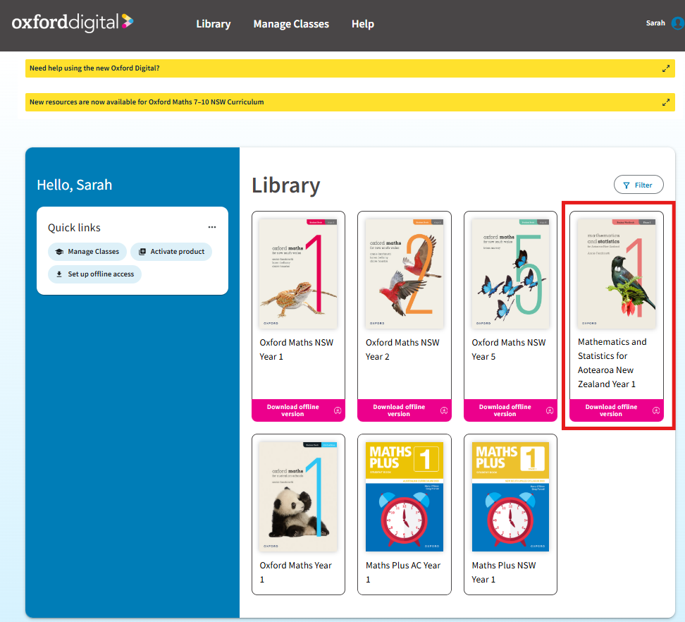Click the Manage Classes quick link
The image size is (685, 622).
coord(87,252)
